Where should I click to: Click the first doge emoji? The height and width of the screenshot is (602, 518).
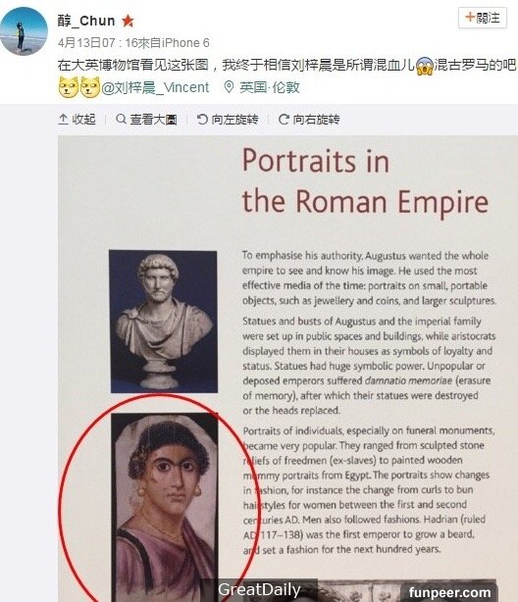click(x=69, y=87)
